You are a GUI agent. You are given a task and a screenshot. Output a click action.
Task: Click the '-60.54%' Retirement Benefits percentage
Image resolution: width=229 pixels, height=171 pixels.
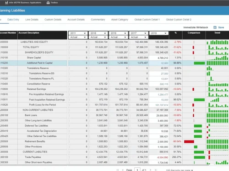(177, 141)
